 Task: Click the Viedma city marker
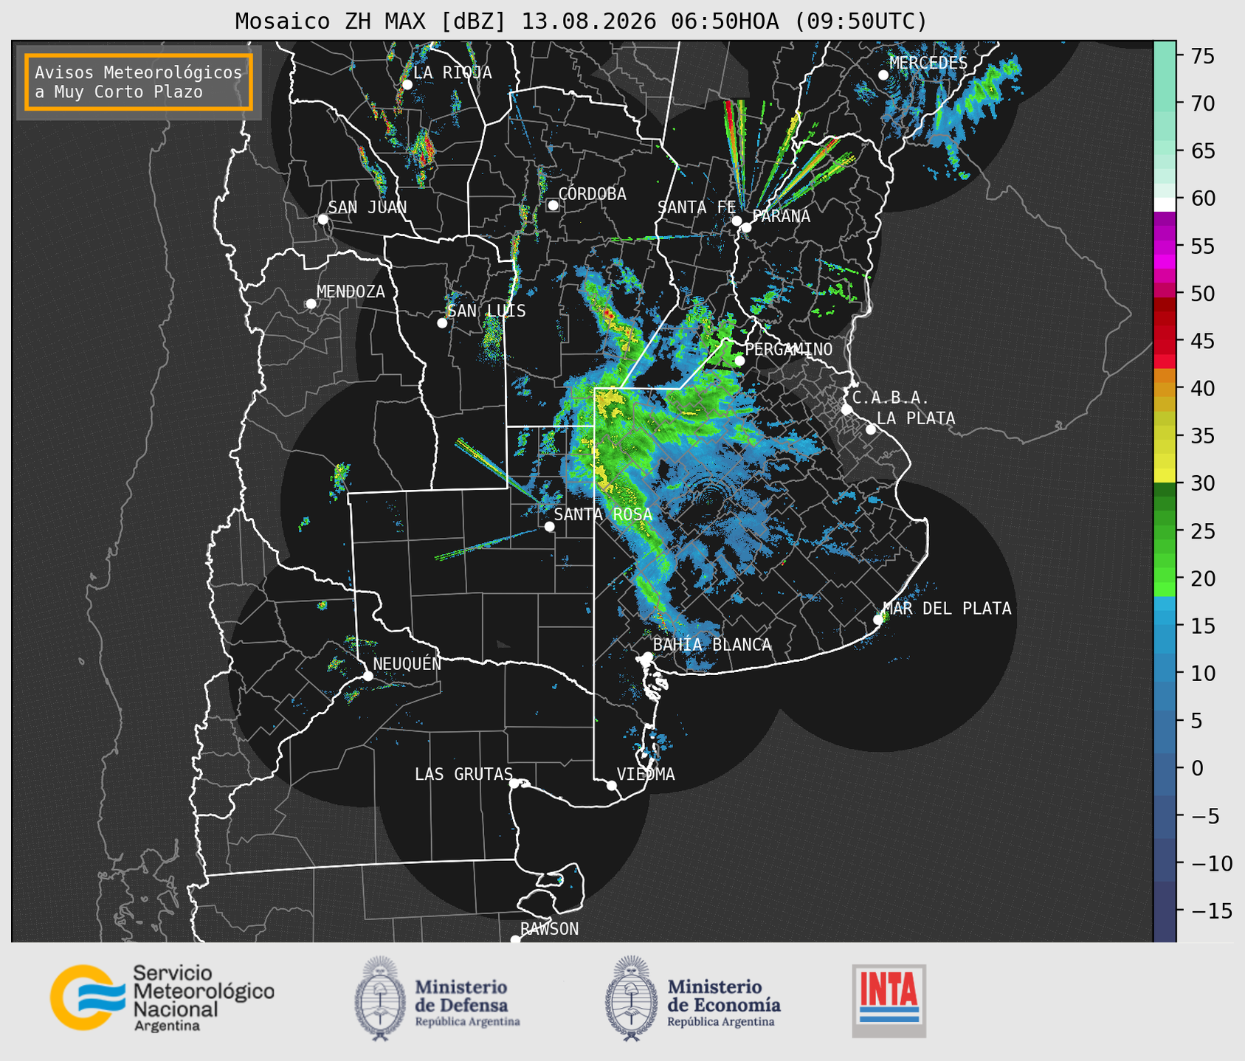[x=611, y=785]
